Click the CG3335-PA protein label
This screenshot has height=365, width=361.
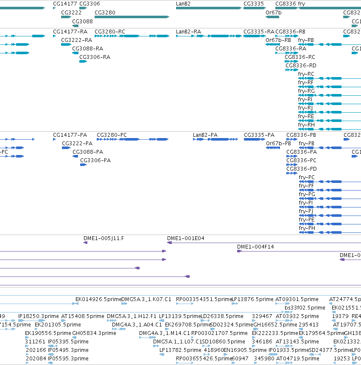(x=259, y=135)
